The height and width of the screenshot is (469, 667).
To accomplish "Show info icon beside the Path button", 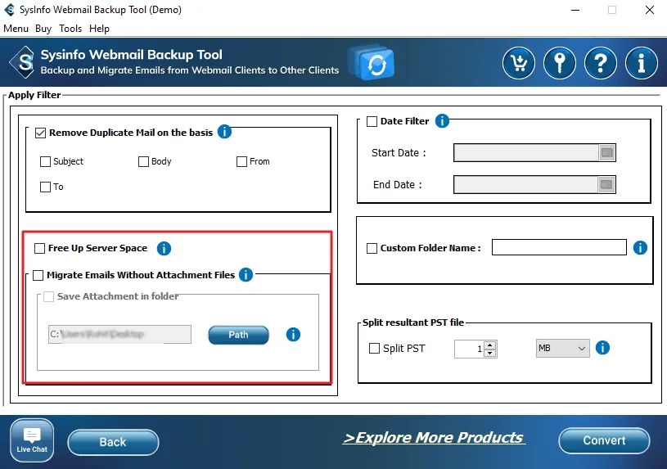I will (x=293, y=335).
